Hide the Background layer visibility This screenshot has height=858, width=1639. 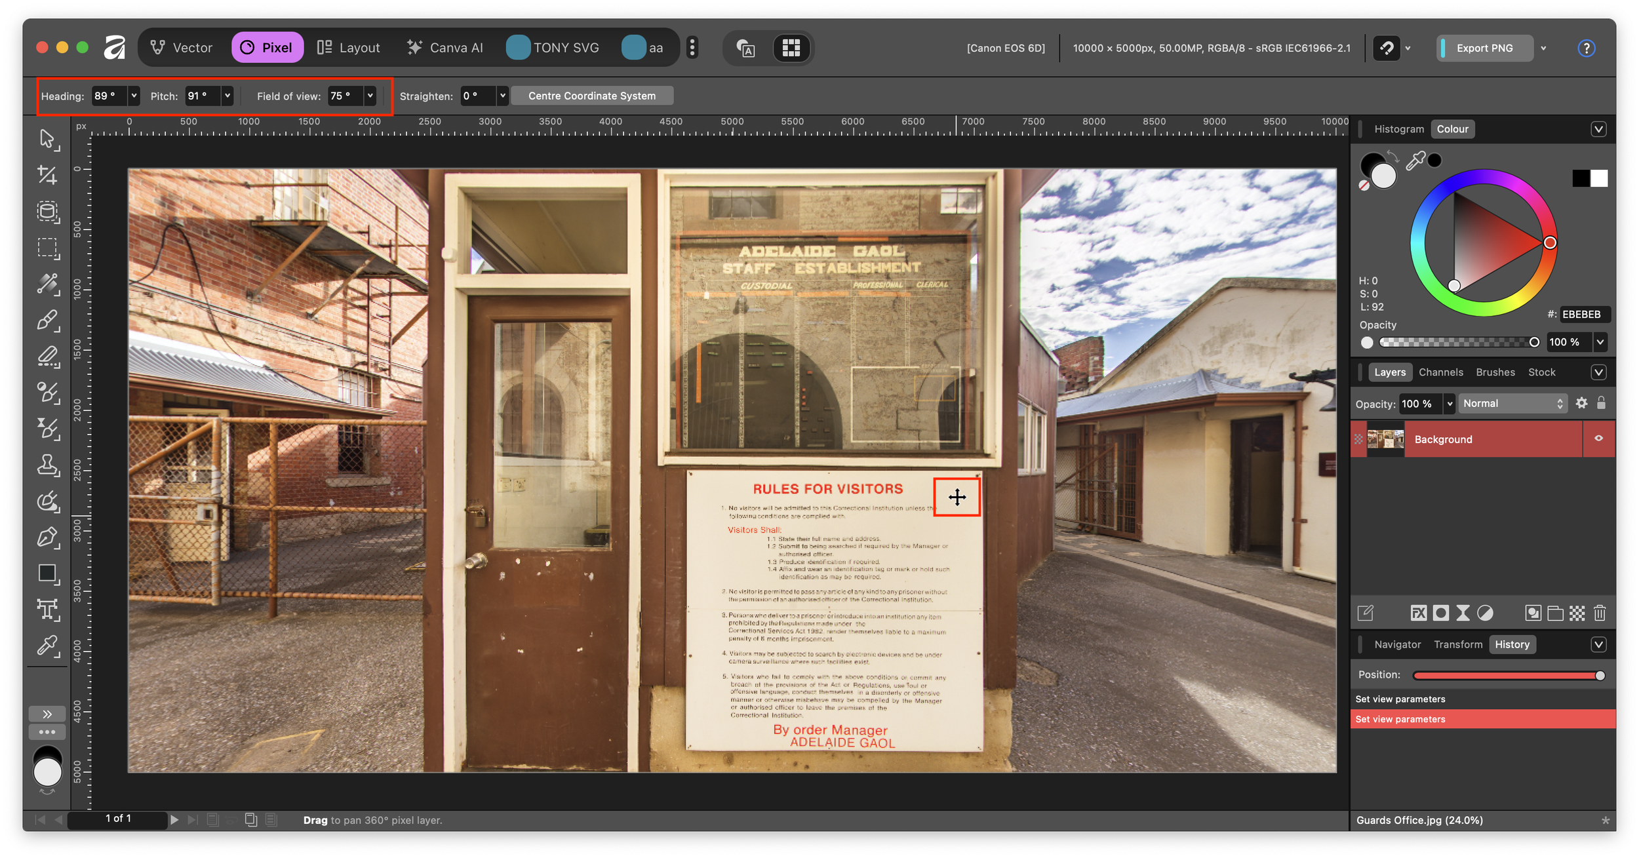point(1598,439)
